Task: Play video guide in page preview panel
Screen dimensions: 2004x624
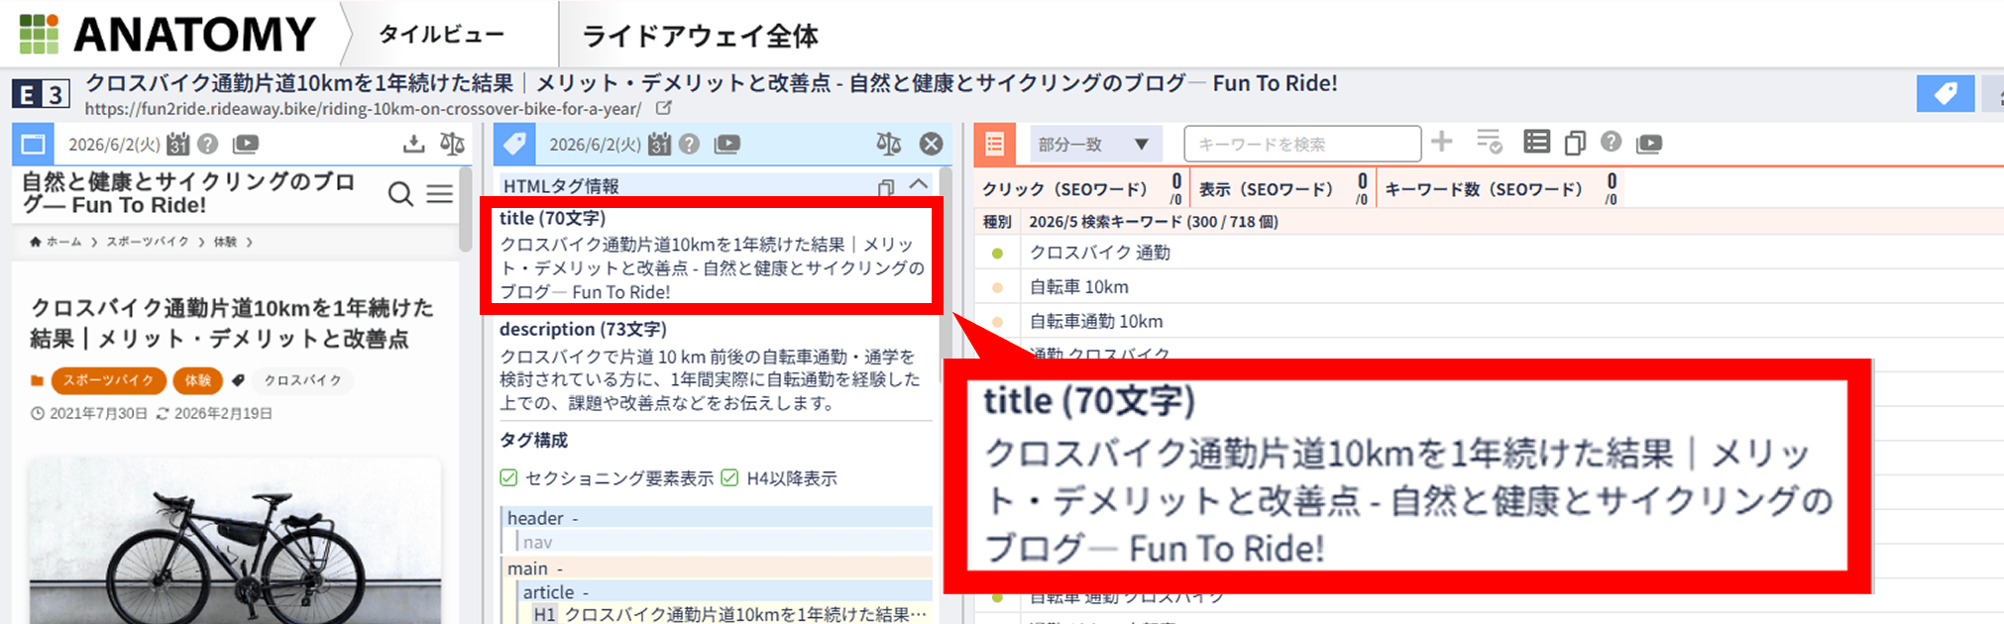Action: click(245, 145)
